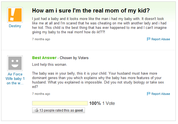Click the yellow vote percentage bar

[60, 103]
